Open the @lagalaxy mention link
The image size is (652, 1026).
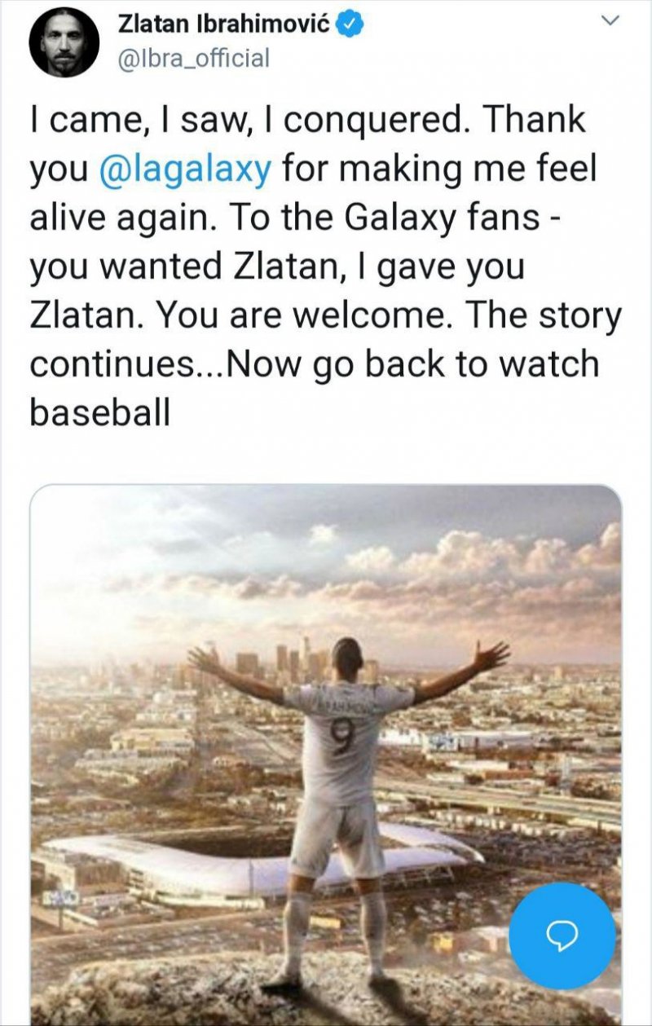184,170
